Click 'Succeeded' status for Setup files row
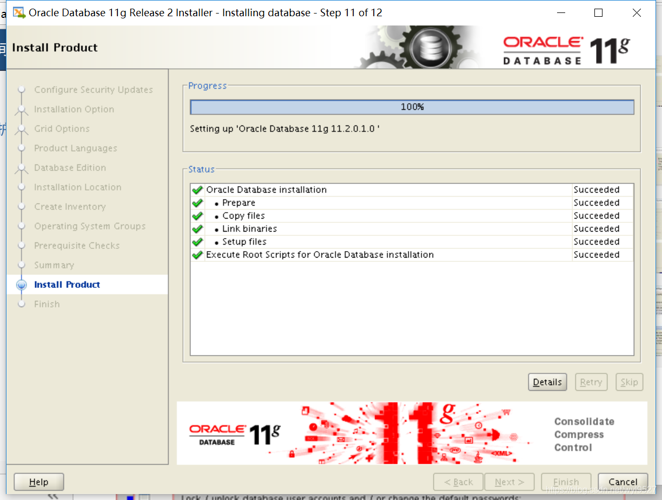The height and width of the screenshot is (500, 662). click(597, 242)
